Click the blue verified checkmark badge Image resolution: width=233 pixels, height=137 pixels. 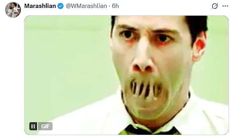pos(60,6)
